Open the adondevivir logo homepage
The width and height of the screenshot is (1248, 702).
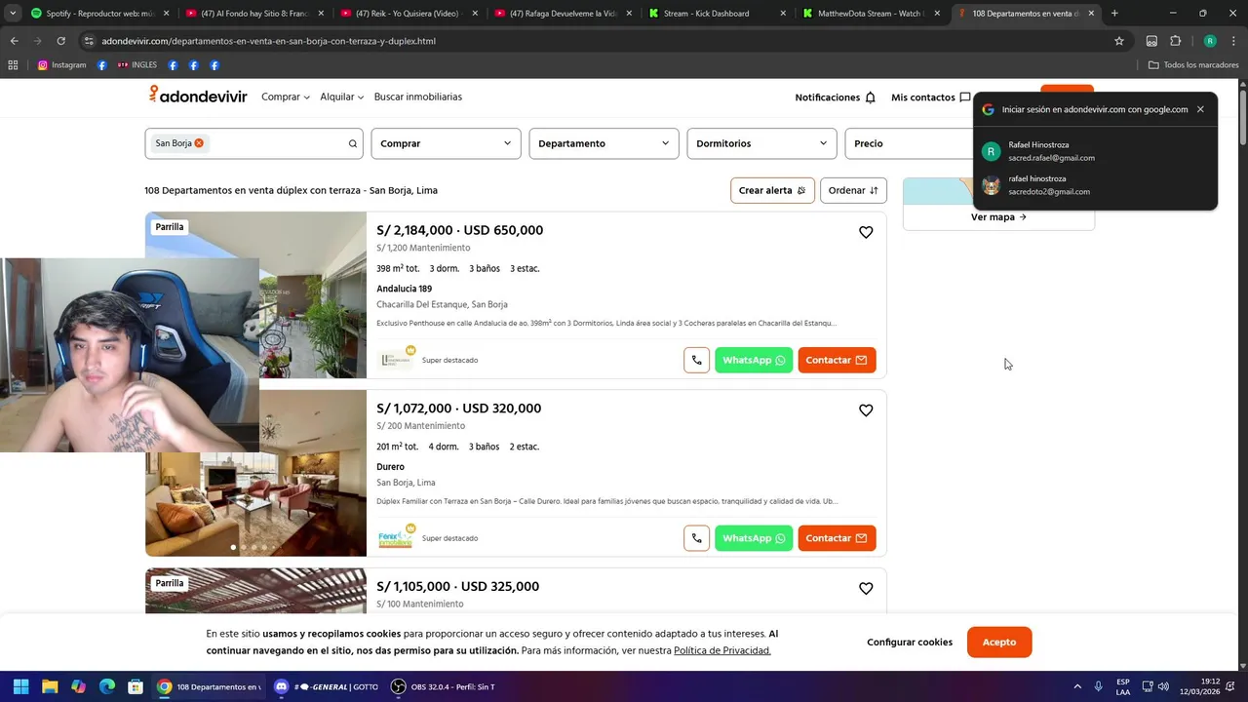click(198, 96)
